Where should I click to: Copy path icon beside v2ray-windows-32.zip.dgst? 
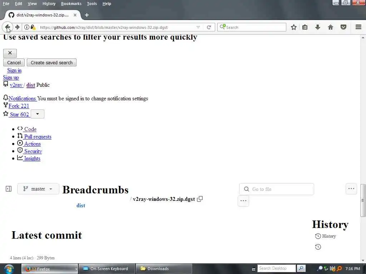point(200,199)
